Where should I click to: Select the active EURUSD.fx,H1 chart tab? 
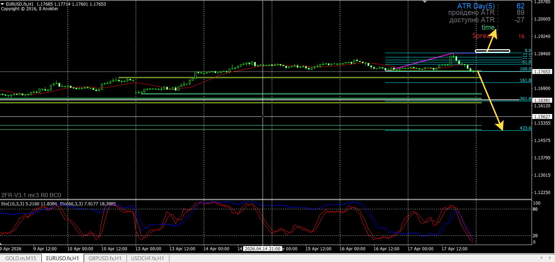tap(62, 258)
